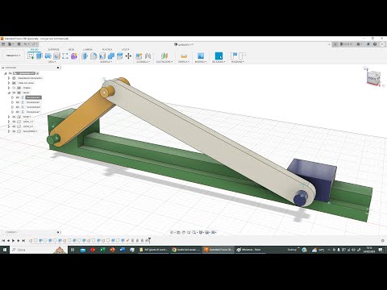Click the timeline end marker
The height and width of the screenshot is (290, 387).
[x=149, y=240]
